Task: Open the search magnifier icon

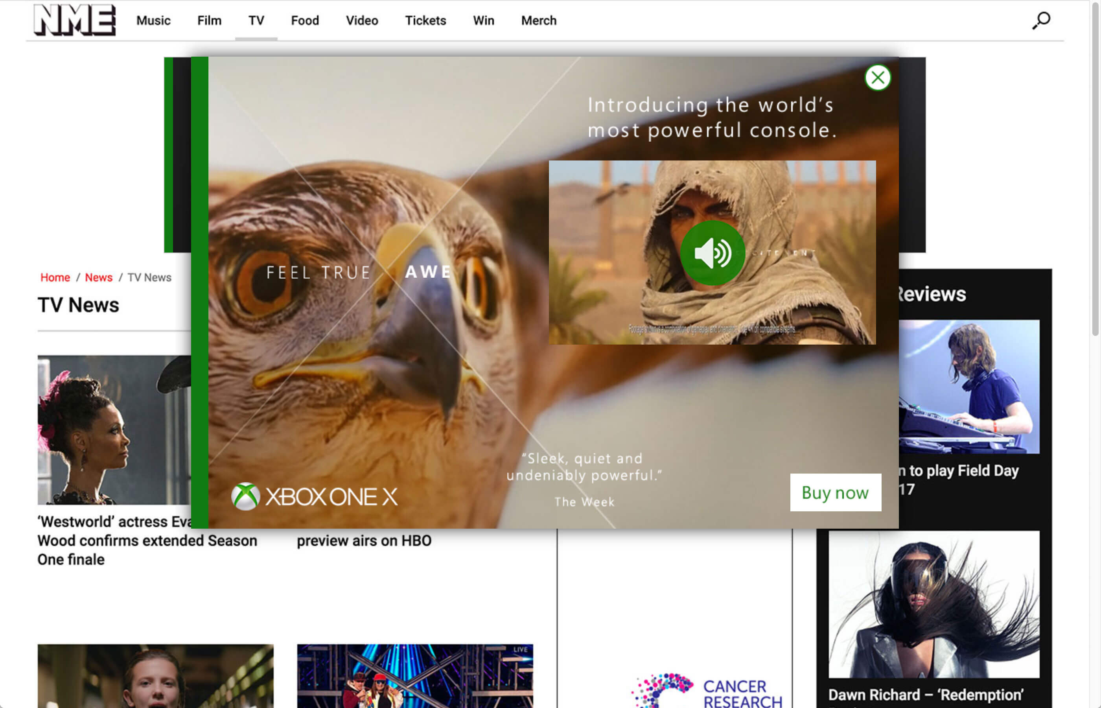Action: click(1041, 21)
